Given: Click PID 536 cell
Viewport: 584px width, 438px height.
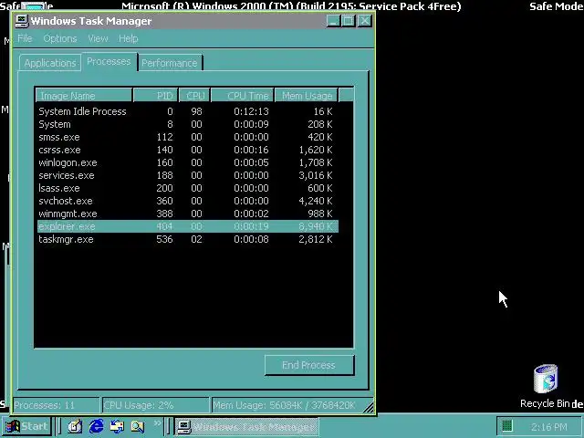Looking at the screenshot, I should (164, 239).
